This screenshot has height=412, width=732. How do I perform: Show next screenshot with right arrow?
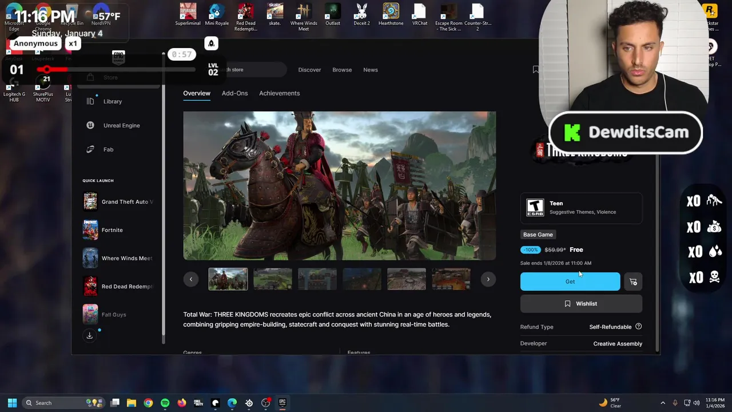tap(488, 279)
